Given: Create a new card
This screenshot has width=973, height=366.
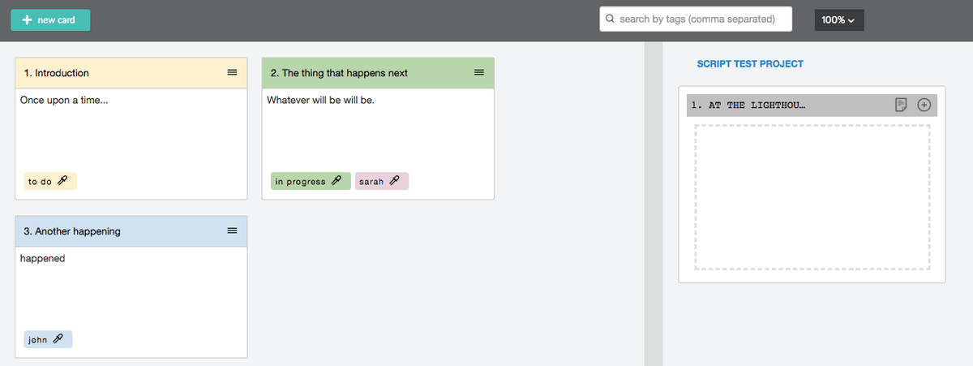Looking at the screenshot, I should (x=50, y=19).
